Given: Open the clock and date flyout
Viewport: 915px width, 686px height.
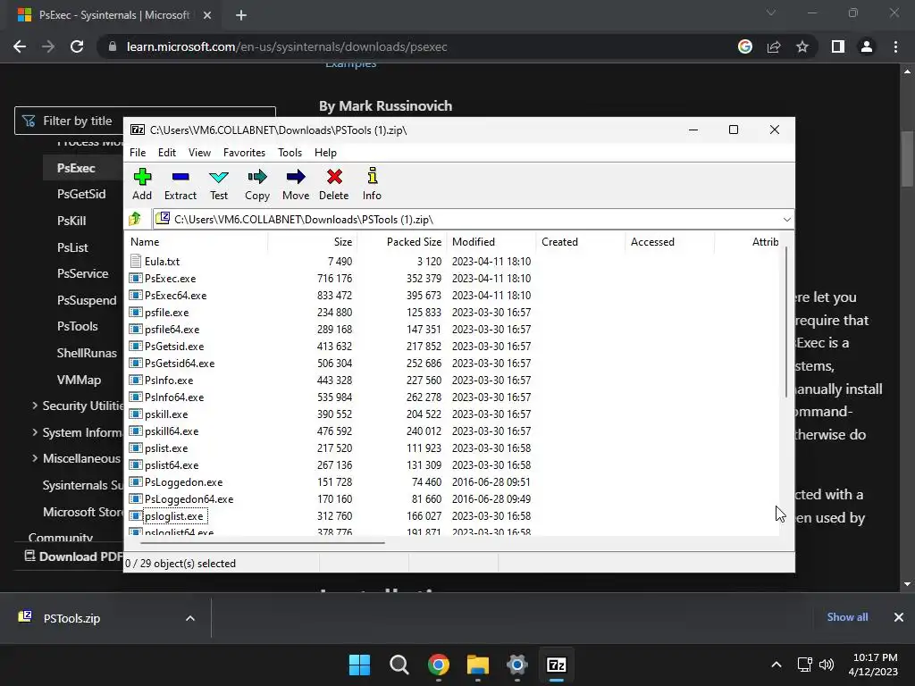Looking at the screenshot, I should point(874,665).
